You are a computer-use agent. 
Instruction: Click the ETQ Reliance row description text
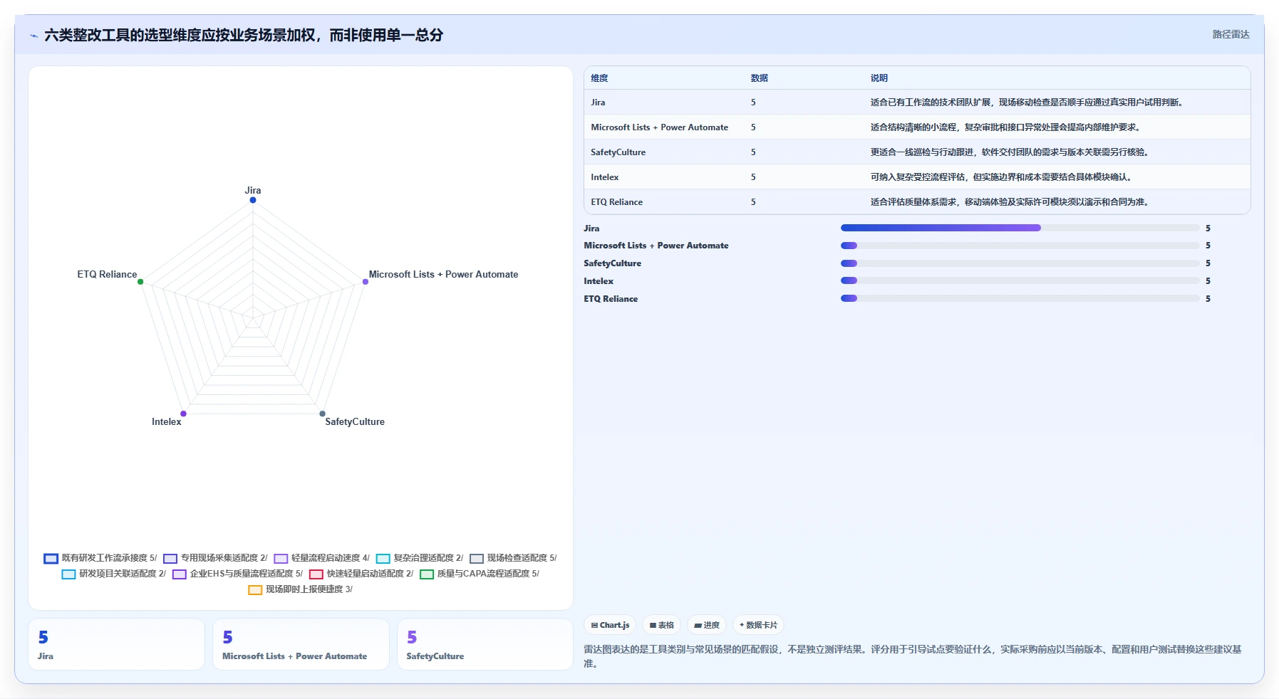pyautogui.click(x=1011, y=202)
